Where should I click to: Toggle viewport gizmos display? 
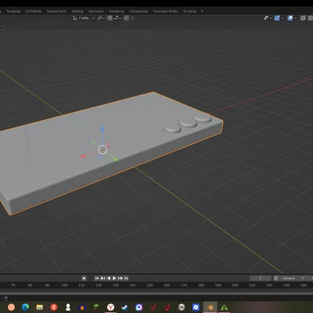[277, 18]
